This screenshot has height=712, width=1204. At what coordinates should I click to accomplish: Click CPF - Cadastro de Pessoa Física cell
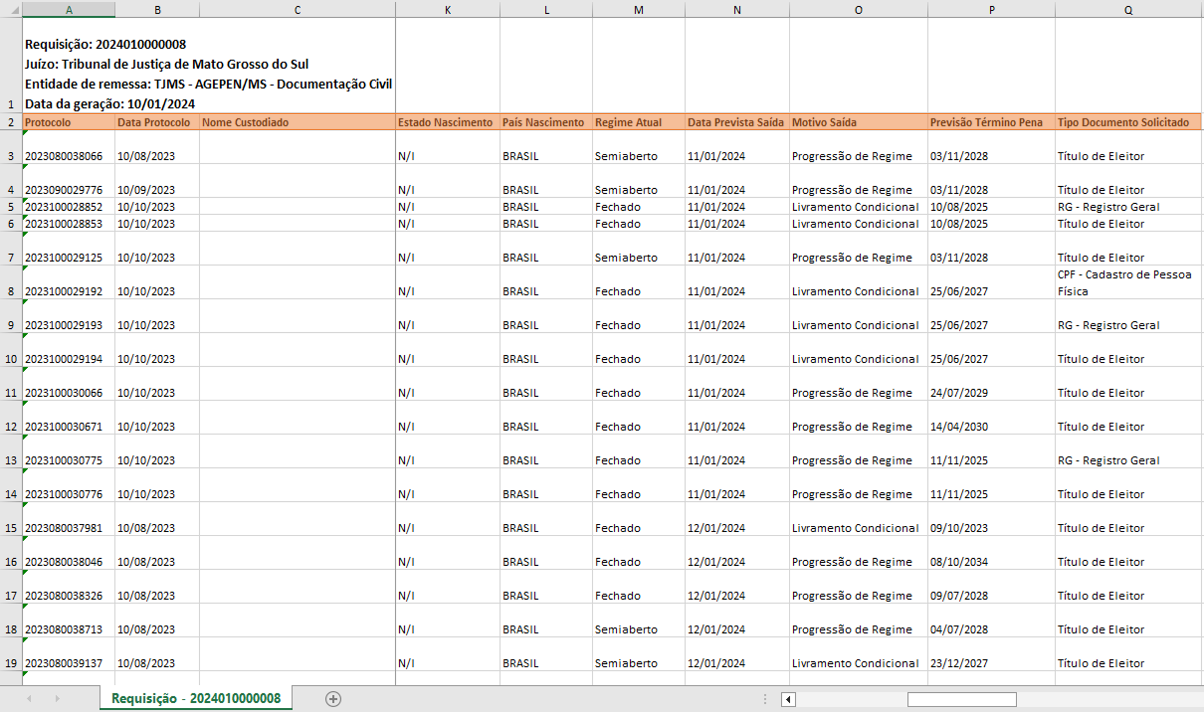coord(1128,282)
